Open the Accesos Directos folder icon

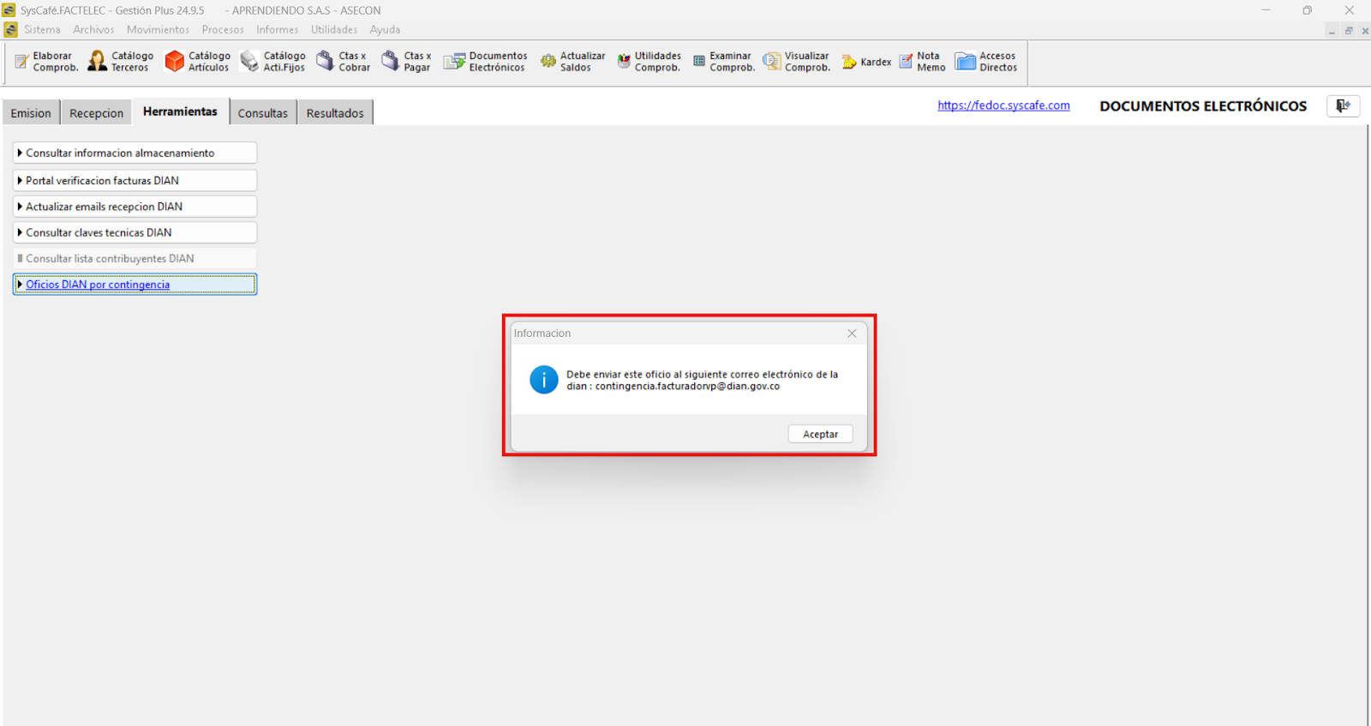966,62
